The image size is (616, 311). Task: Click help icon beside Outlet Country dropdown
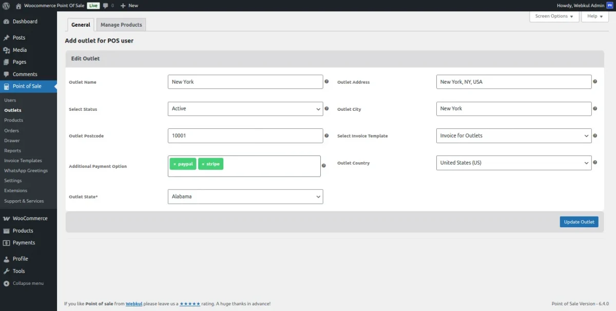pyautogui.click(x=595, y=163)
